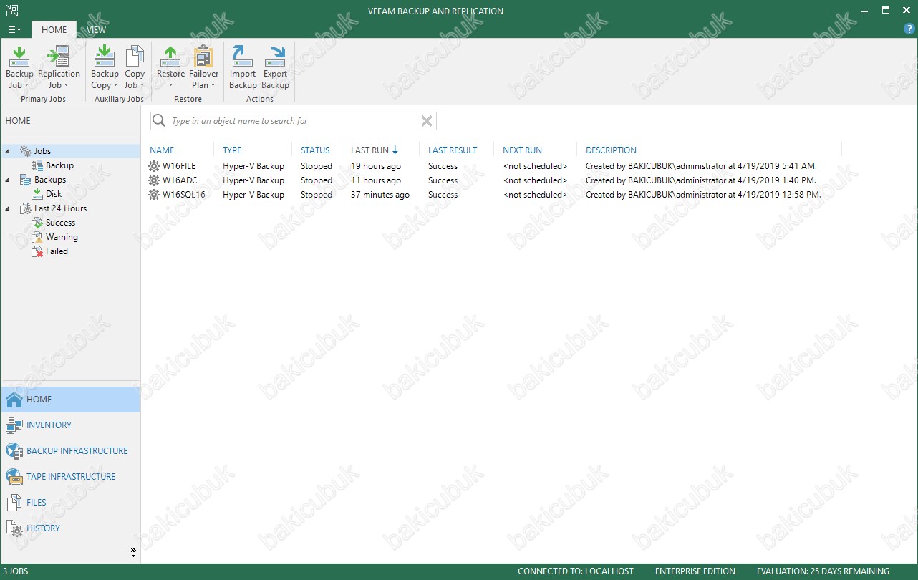
Task: Select the W16ADC job row
Action: 494,180
